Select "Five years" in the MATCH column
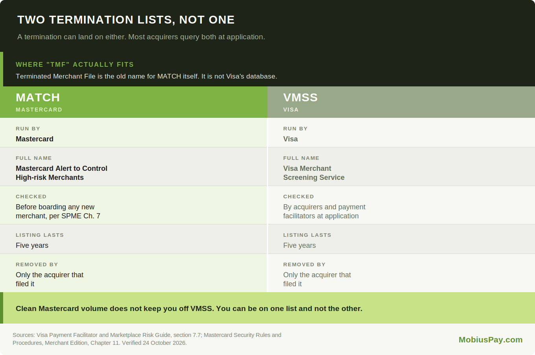 [x=32, y=245]
